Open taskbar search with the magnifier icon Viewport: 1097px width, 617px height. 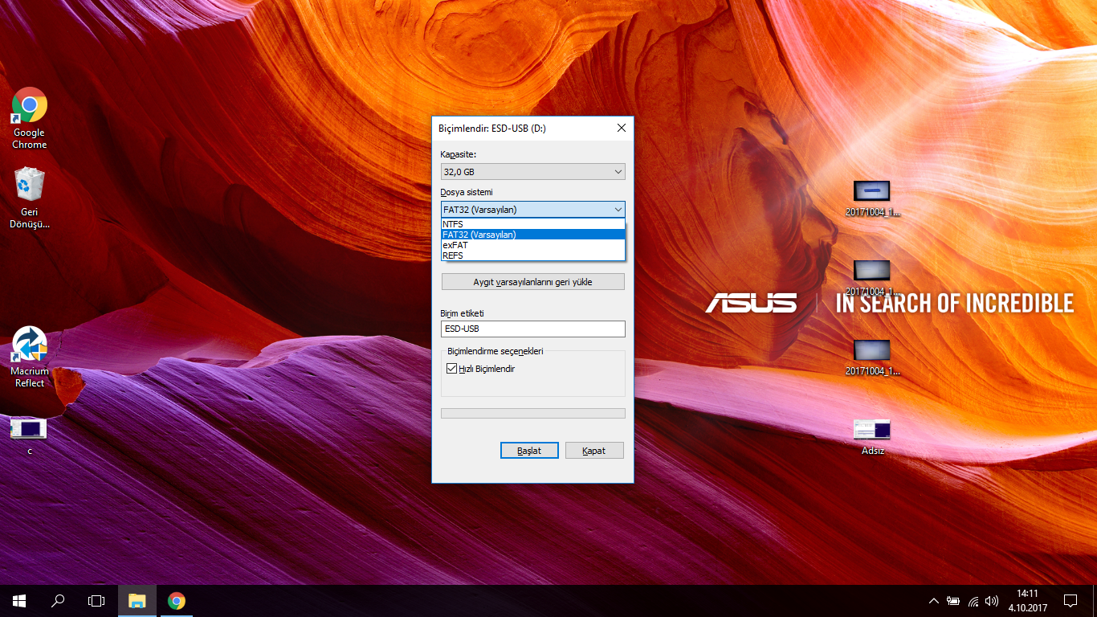click(58, 600)
